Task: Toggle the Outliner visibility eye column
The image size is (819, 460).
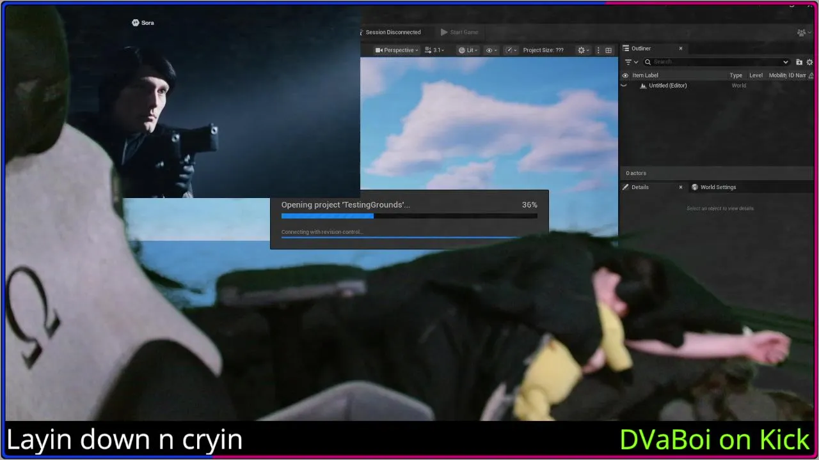Action: [x=625, y=75]
